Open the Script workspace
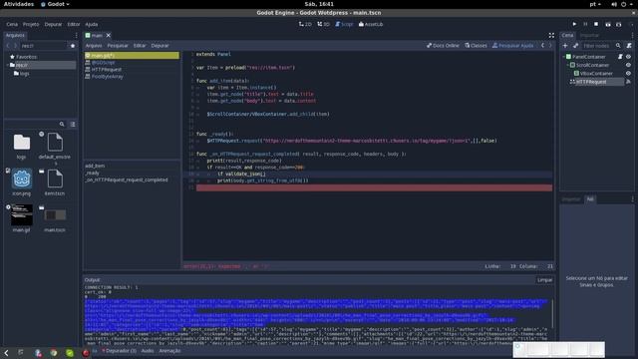 click(344, 24)
